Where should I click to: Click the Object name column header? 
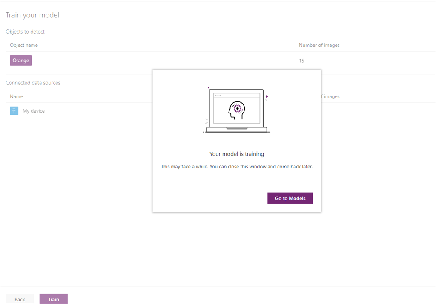tap(23, 45)
